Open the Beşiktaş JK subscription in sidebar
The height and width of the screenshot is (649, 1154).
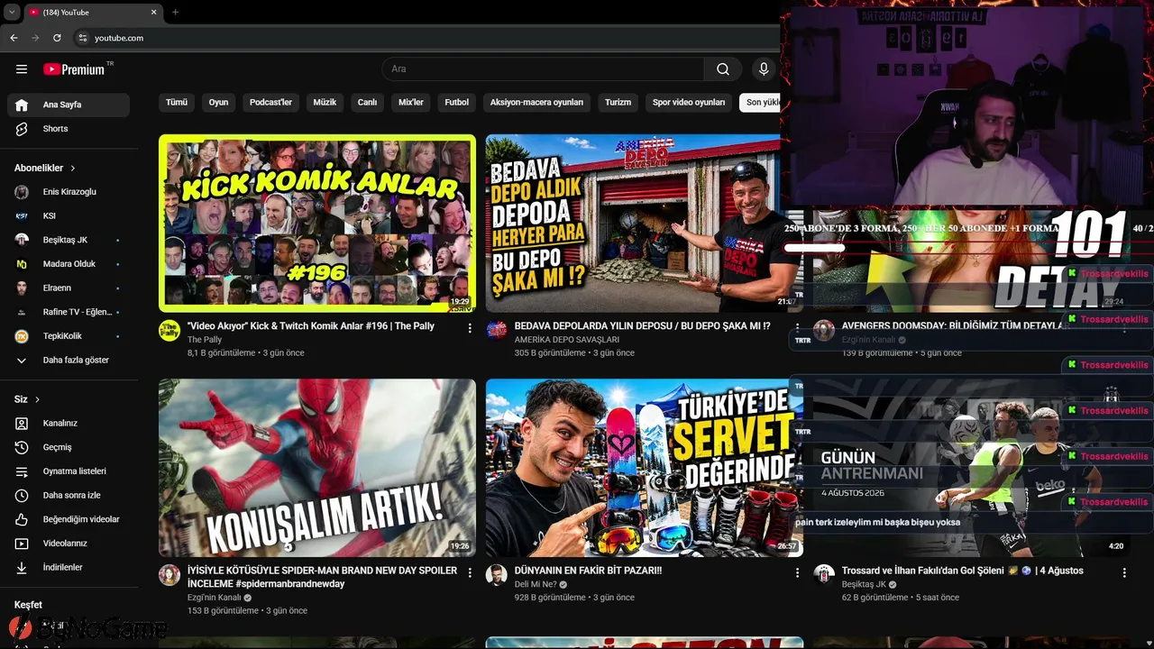pos(69,240)
